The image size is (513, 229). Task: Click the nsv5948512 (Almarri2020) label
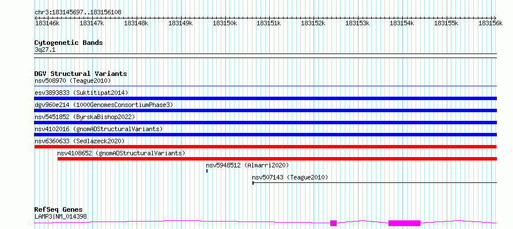coord(247,165)
